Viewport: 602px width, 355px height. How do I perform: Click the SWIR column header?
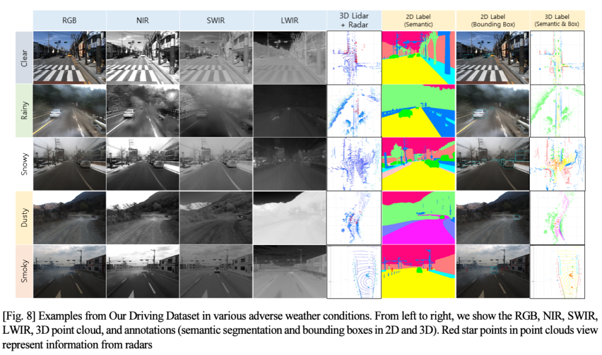click(x=216, y=19)
